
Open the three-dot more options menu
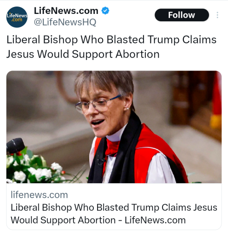217,15
